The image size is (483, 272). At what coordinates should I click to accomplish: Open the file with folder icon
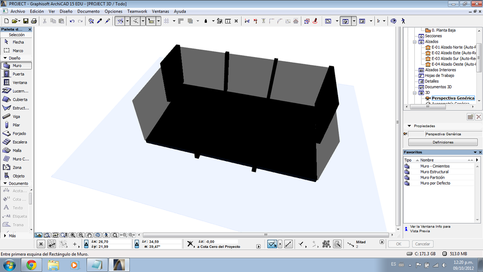tap(15, 21)
